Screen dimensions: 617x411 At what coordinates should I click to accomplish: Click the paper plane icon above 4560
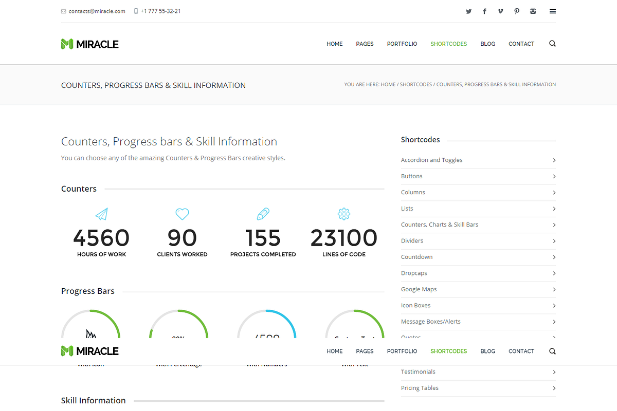[102, 214]
